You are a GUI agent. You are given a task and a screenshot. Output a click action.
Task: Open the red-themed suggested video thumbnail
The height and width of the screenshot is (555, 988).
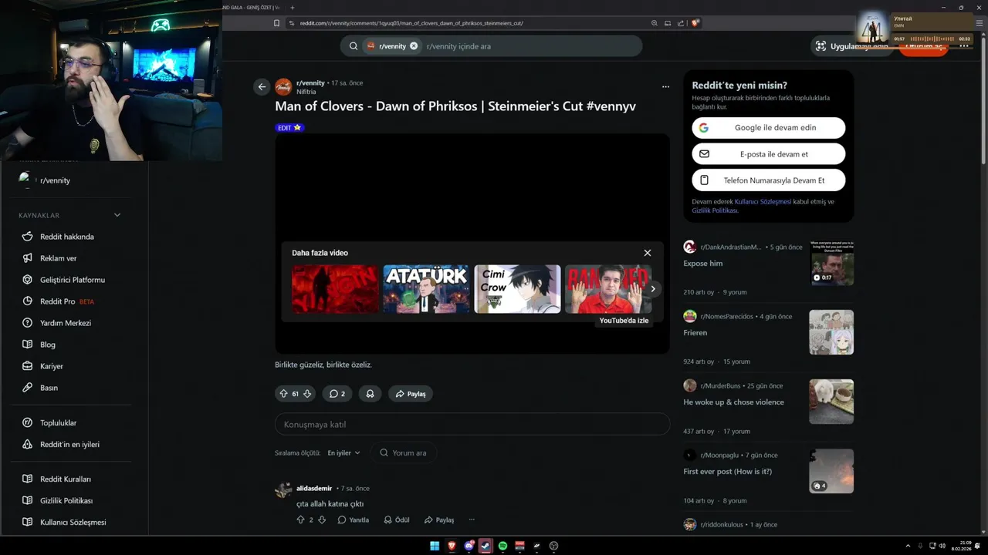pos(335,289)
